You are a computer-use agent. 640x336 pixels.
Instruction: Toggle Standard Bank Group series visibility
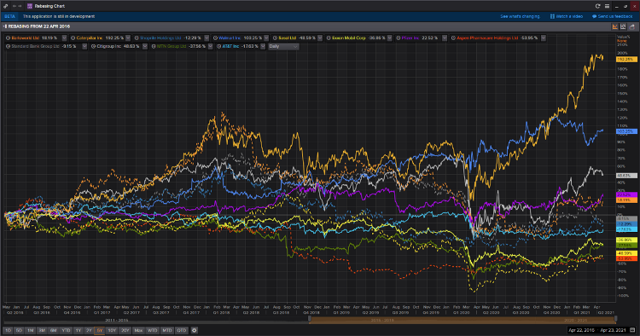tap(9, 47)
